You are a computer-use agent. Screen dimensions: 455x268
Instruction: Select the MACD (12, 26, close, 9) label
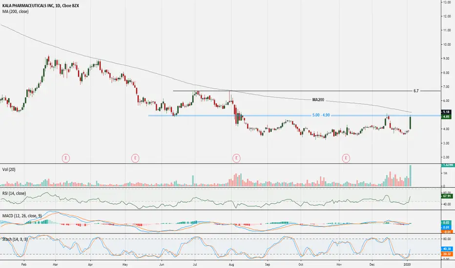tap(22, 216)
